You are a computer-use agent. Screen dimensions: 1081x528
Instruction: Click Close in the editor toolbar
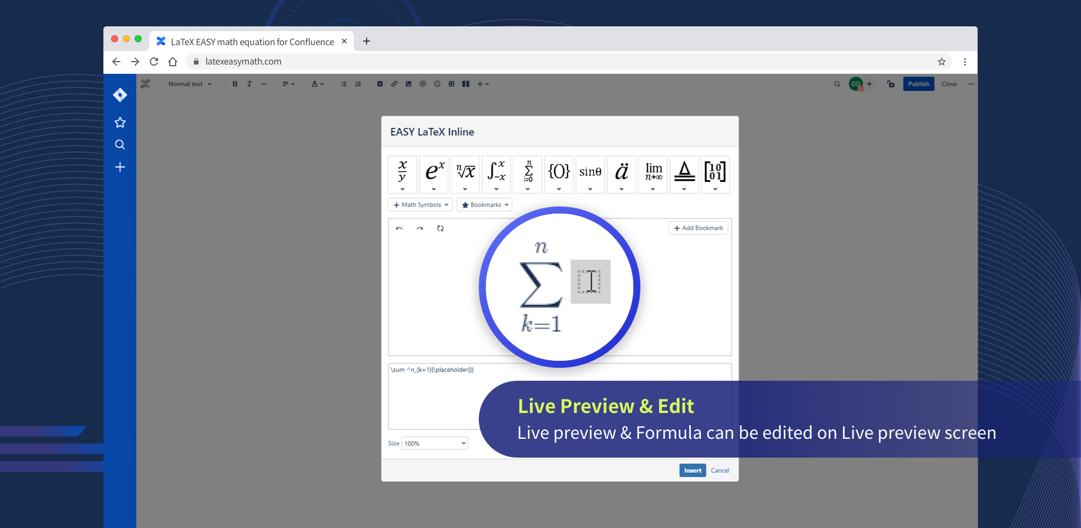point(949,84)
